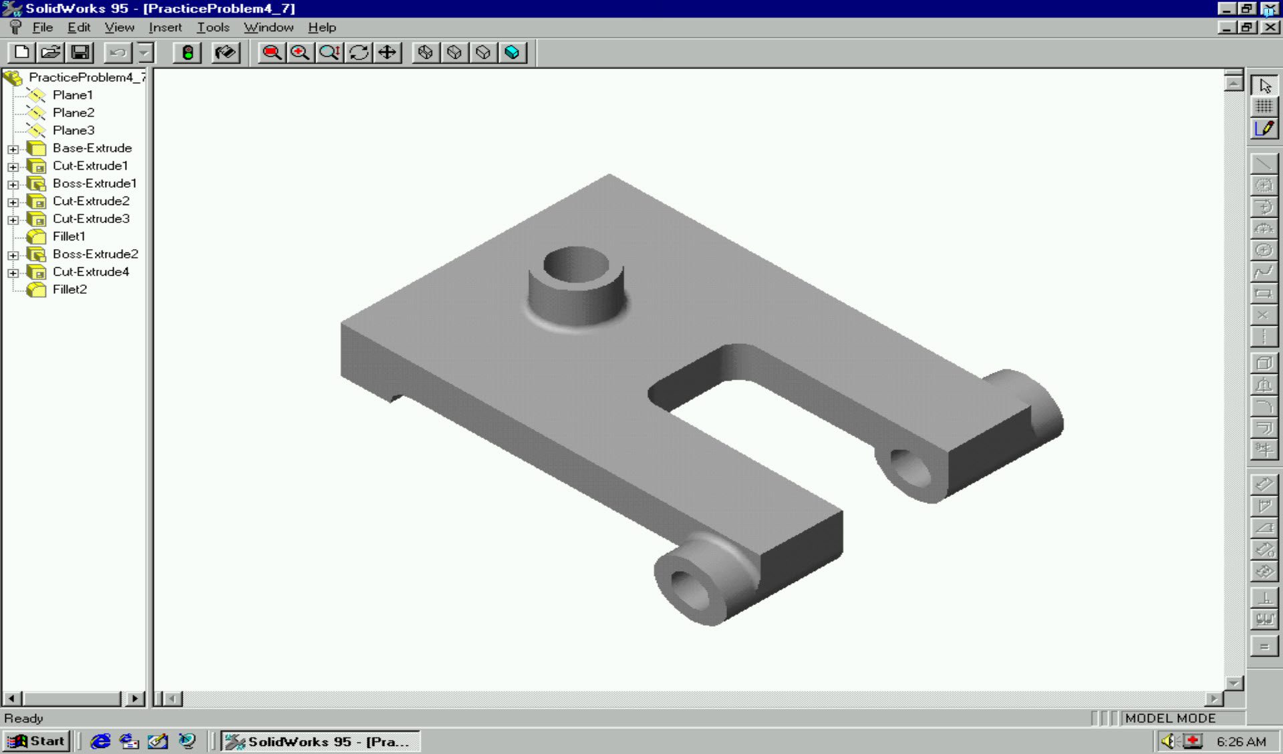This screenshot has width=1283, height=754.
Task: Open the Insert menu
Action: point(164,27)
